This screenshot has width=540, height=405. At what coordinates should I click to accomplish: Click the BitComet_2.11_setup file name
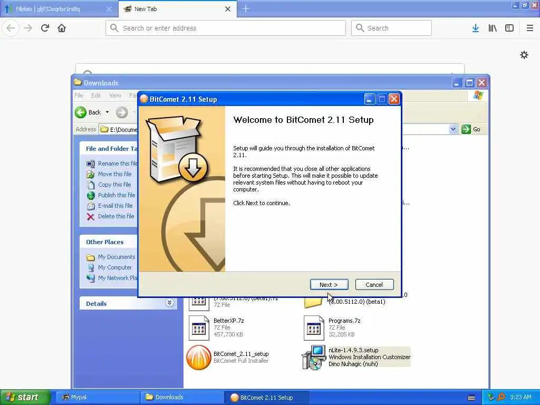pos(241,354)
